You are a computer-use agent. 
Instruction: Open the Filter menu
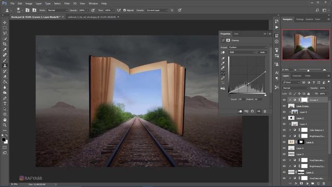point(67,4)
